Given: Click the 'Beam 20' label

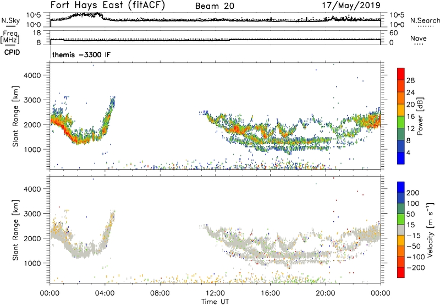Looking at the screenshot, I should (215, 6).
